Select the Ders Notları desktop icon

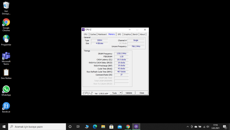(x=6, y=73)
